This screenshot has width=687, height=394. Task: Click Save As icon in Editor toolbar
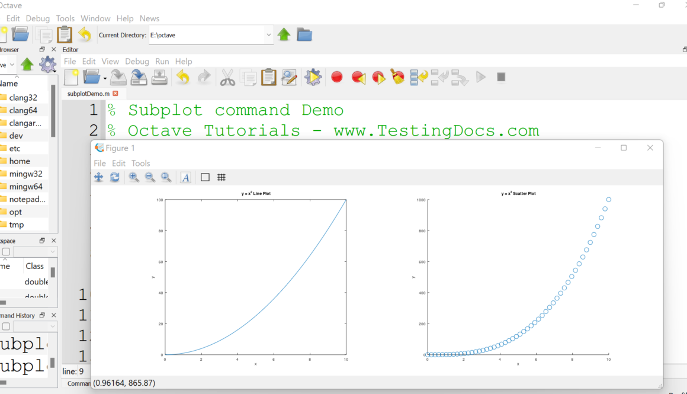click(x=139, y=77)
